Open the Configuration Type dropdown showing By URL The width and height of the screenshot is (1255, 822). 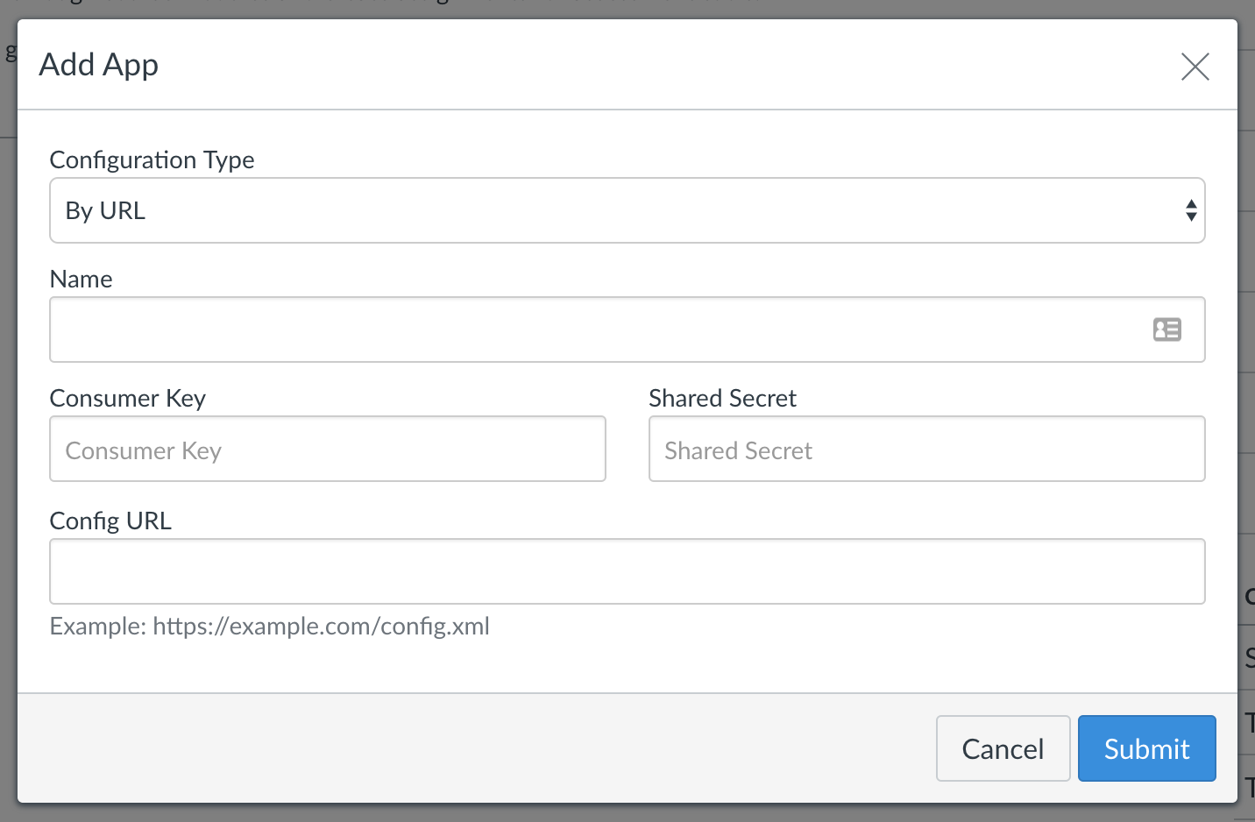627,210
